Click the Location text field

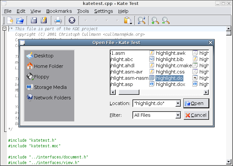154,103
